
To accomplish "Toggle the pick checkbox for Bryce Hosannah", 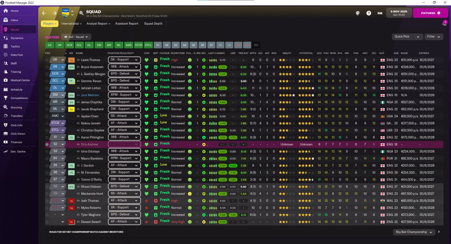I will click(x=47, y=67).
